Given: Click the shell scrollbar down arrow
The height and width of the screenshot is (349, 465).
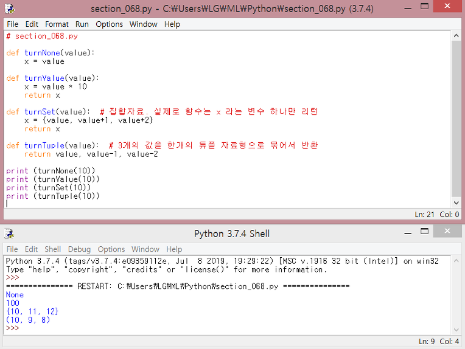Looking at the screenshot, I should point(456,330).
